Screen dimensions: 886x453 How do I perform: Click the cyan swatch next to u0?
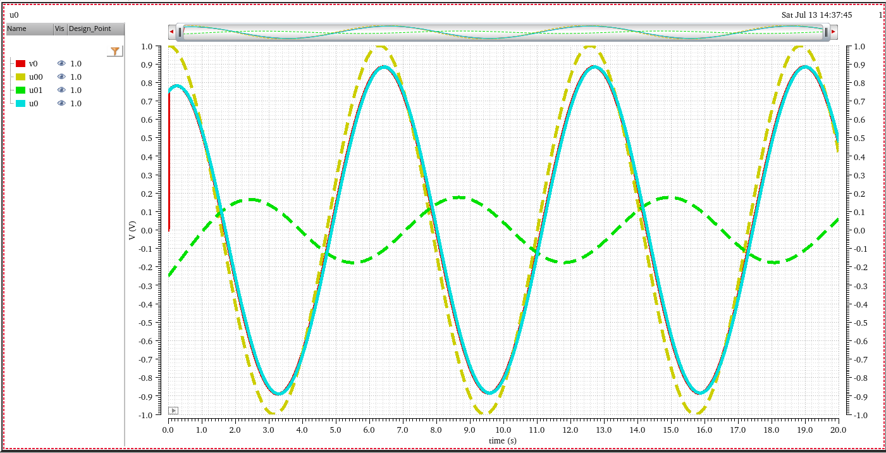tap(20, 103)
